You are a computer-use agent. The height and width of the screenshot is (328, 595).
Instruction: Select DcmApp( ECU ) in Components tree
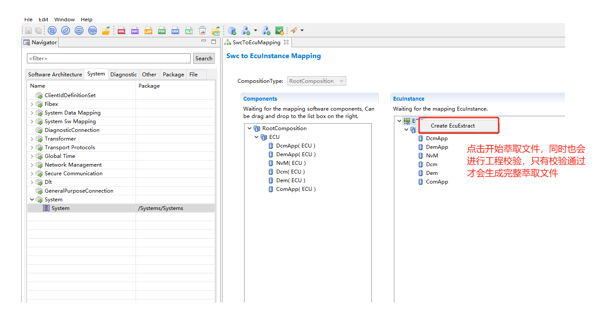[295, 146]
